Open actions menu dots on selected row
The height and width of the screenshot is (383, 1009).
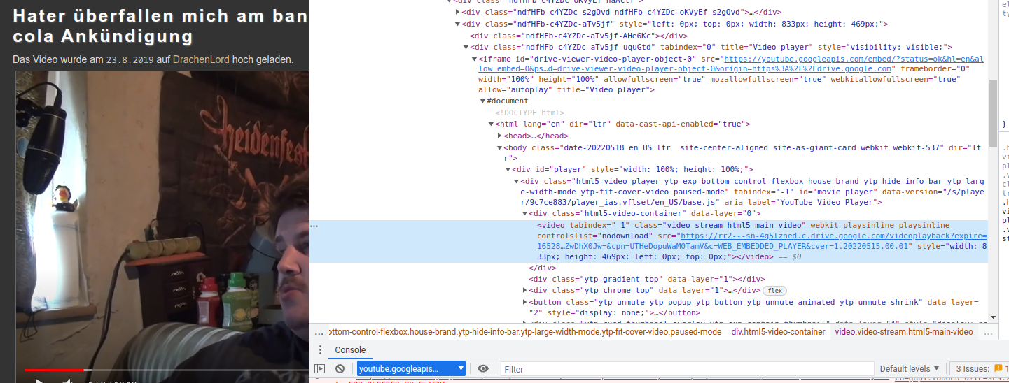point(314,226)
